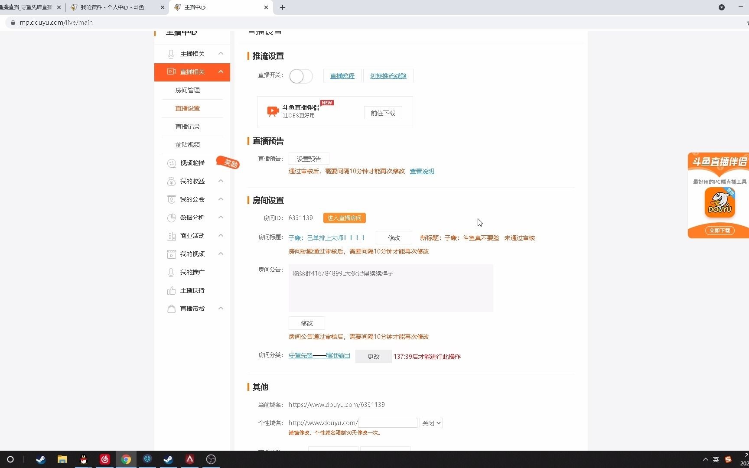
Task: Click the 立即下载 banner button
Action: 720,231
